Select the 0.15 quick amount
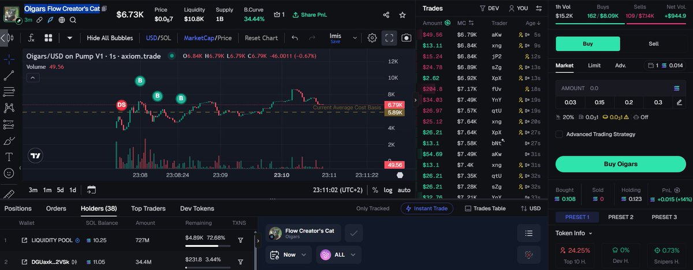This screenshot has width=693, height=270. coord(599,102)
